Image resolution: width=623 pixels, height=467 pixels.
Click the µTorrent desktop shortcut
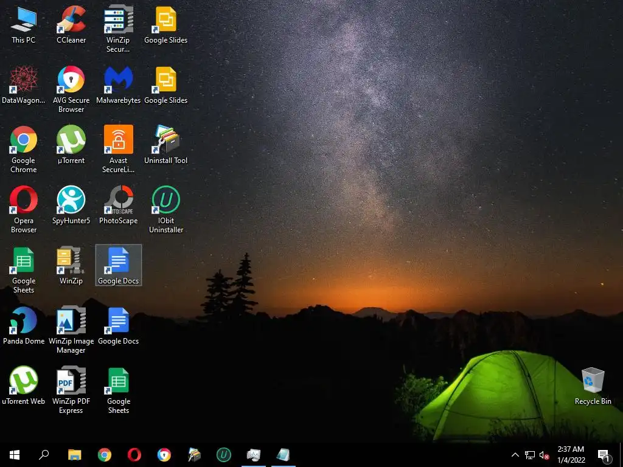[x=71, y=145]
